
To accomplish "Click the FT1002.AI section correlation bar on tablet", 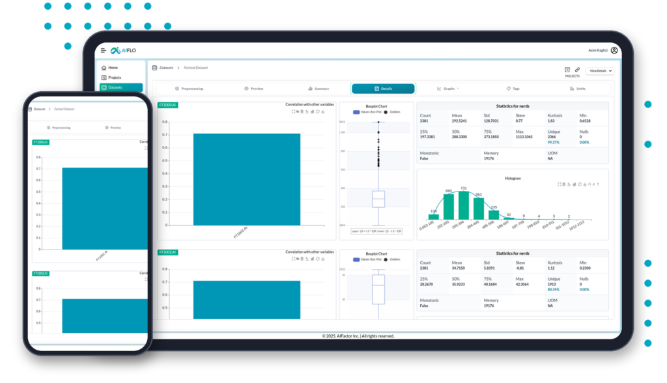I will [x=247, y=300].
